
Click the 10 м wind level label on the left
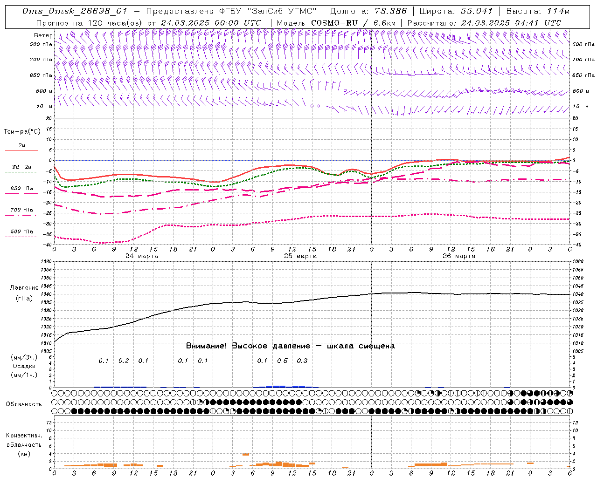tap(45, 106)
